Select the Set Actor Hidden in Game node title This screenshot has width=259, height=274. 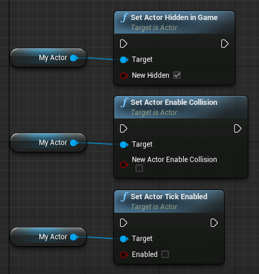point(174,18)
